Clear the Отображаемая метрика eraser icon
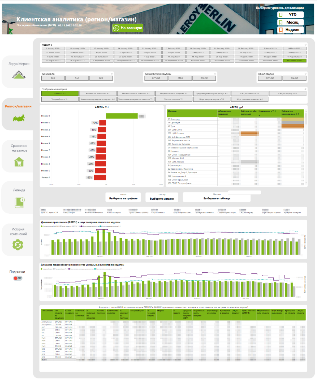 tap(306, 89)
